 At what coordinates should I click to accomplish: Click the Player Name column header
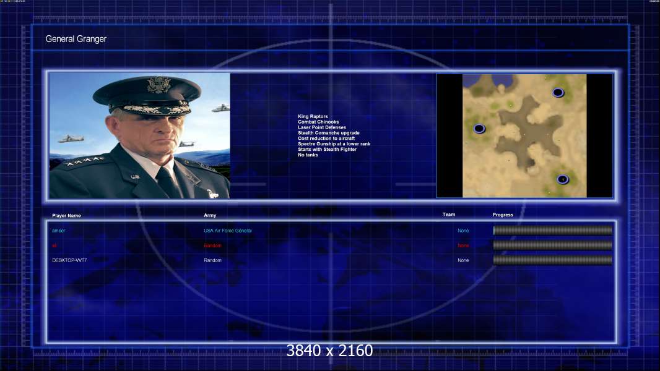coord(66,216)
